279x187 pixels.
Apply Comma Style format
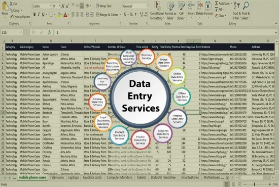tap(136, 14)
